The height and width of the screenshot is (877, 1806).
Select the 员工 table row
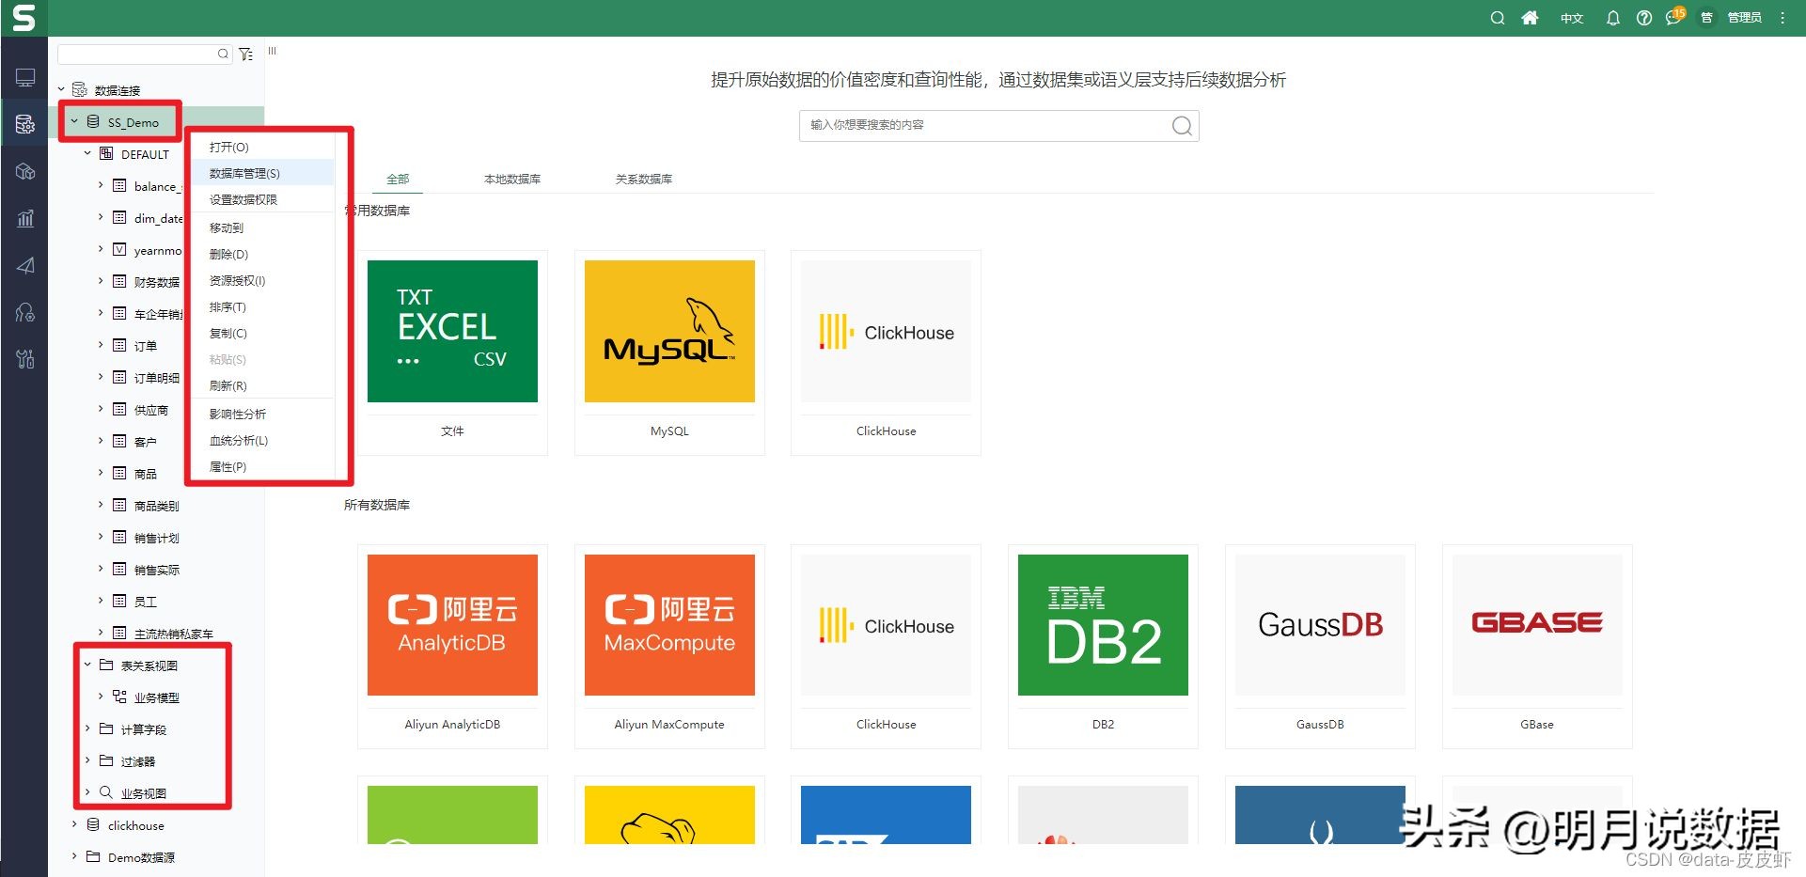coord(145,602)
